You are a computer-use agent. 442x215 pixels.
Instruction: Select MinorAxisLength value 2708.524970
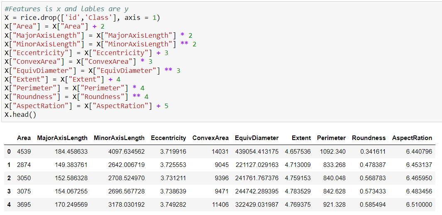(x=126, y=178)
